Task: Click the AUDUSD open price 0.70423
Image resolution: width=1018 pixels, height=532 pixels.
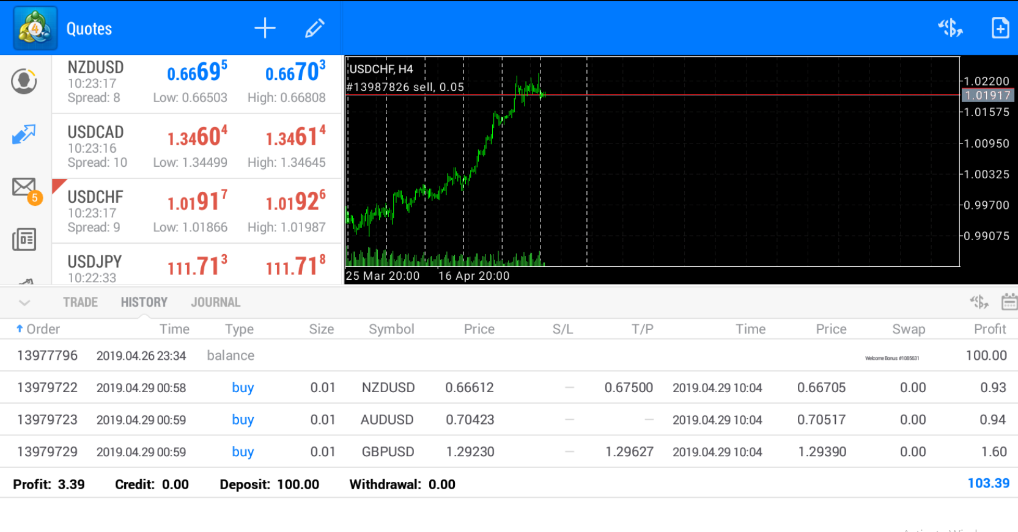Action: pos(470,420)
